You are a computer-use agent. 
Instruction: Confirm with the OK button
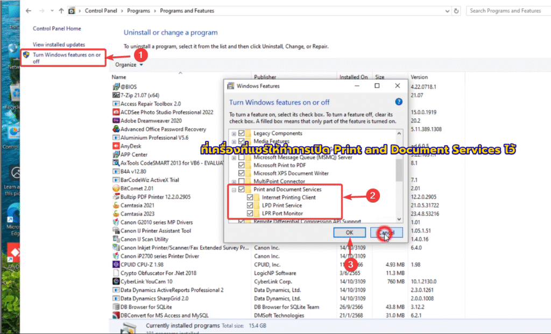pyautogui.click(x=349, y=232)
